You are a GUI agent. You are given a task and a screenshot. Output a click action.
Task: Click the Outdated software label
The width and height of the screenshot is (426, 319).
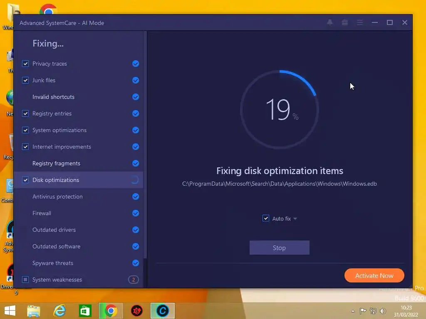[56, 247]
